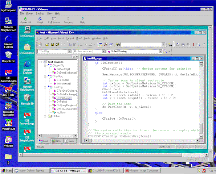Click the Paste toolbar icon

tap(75, 45)
